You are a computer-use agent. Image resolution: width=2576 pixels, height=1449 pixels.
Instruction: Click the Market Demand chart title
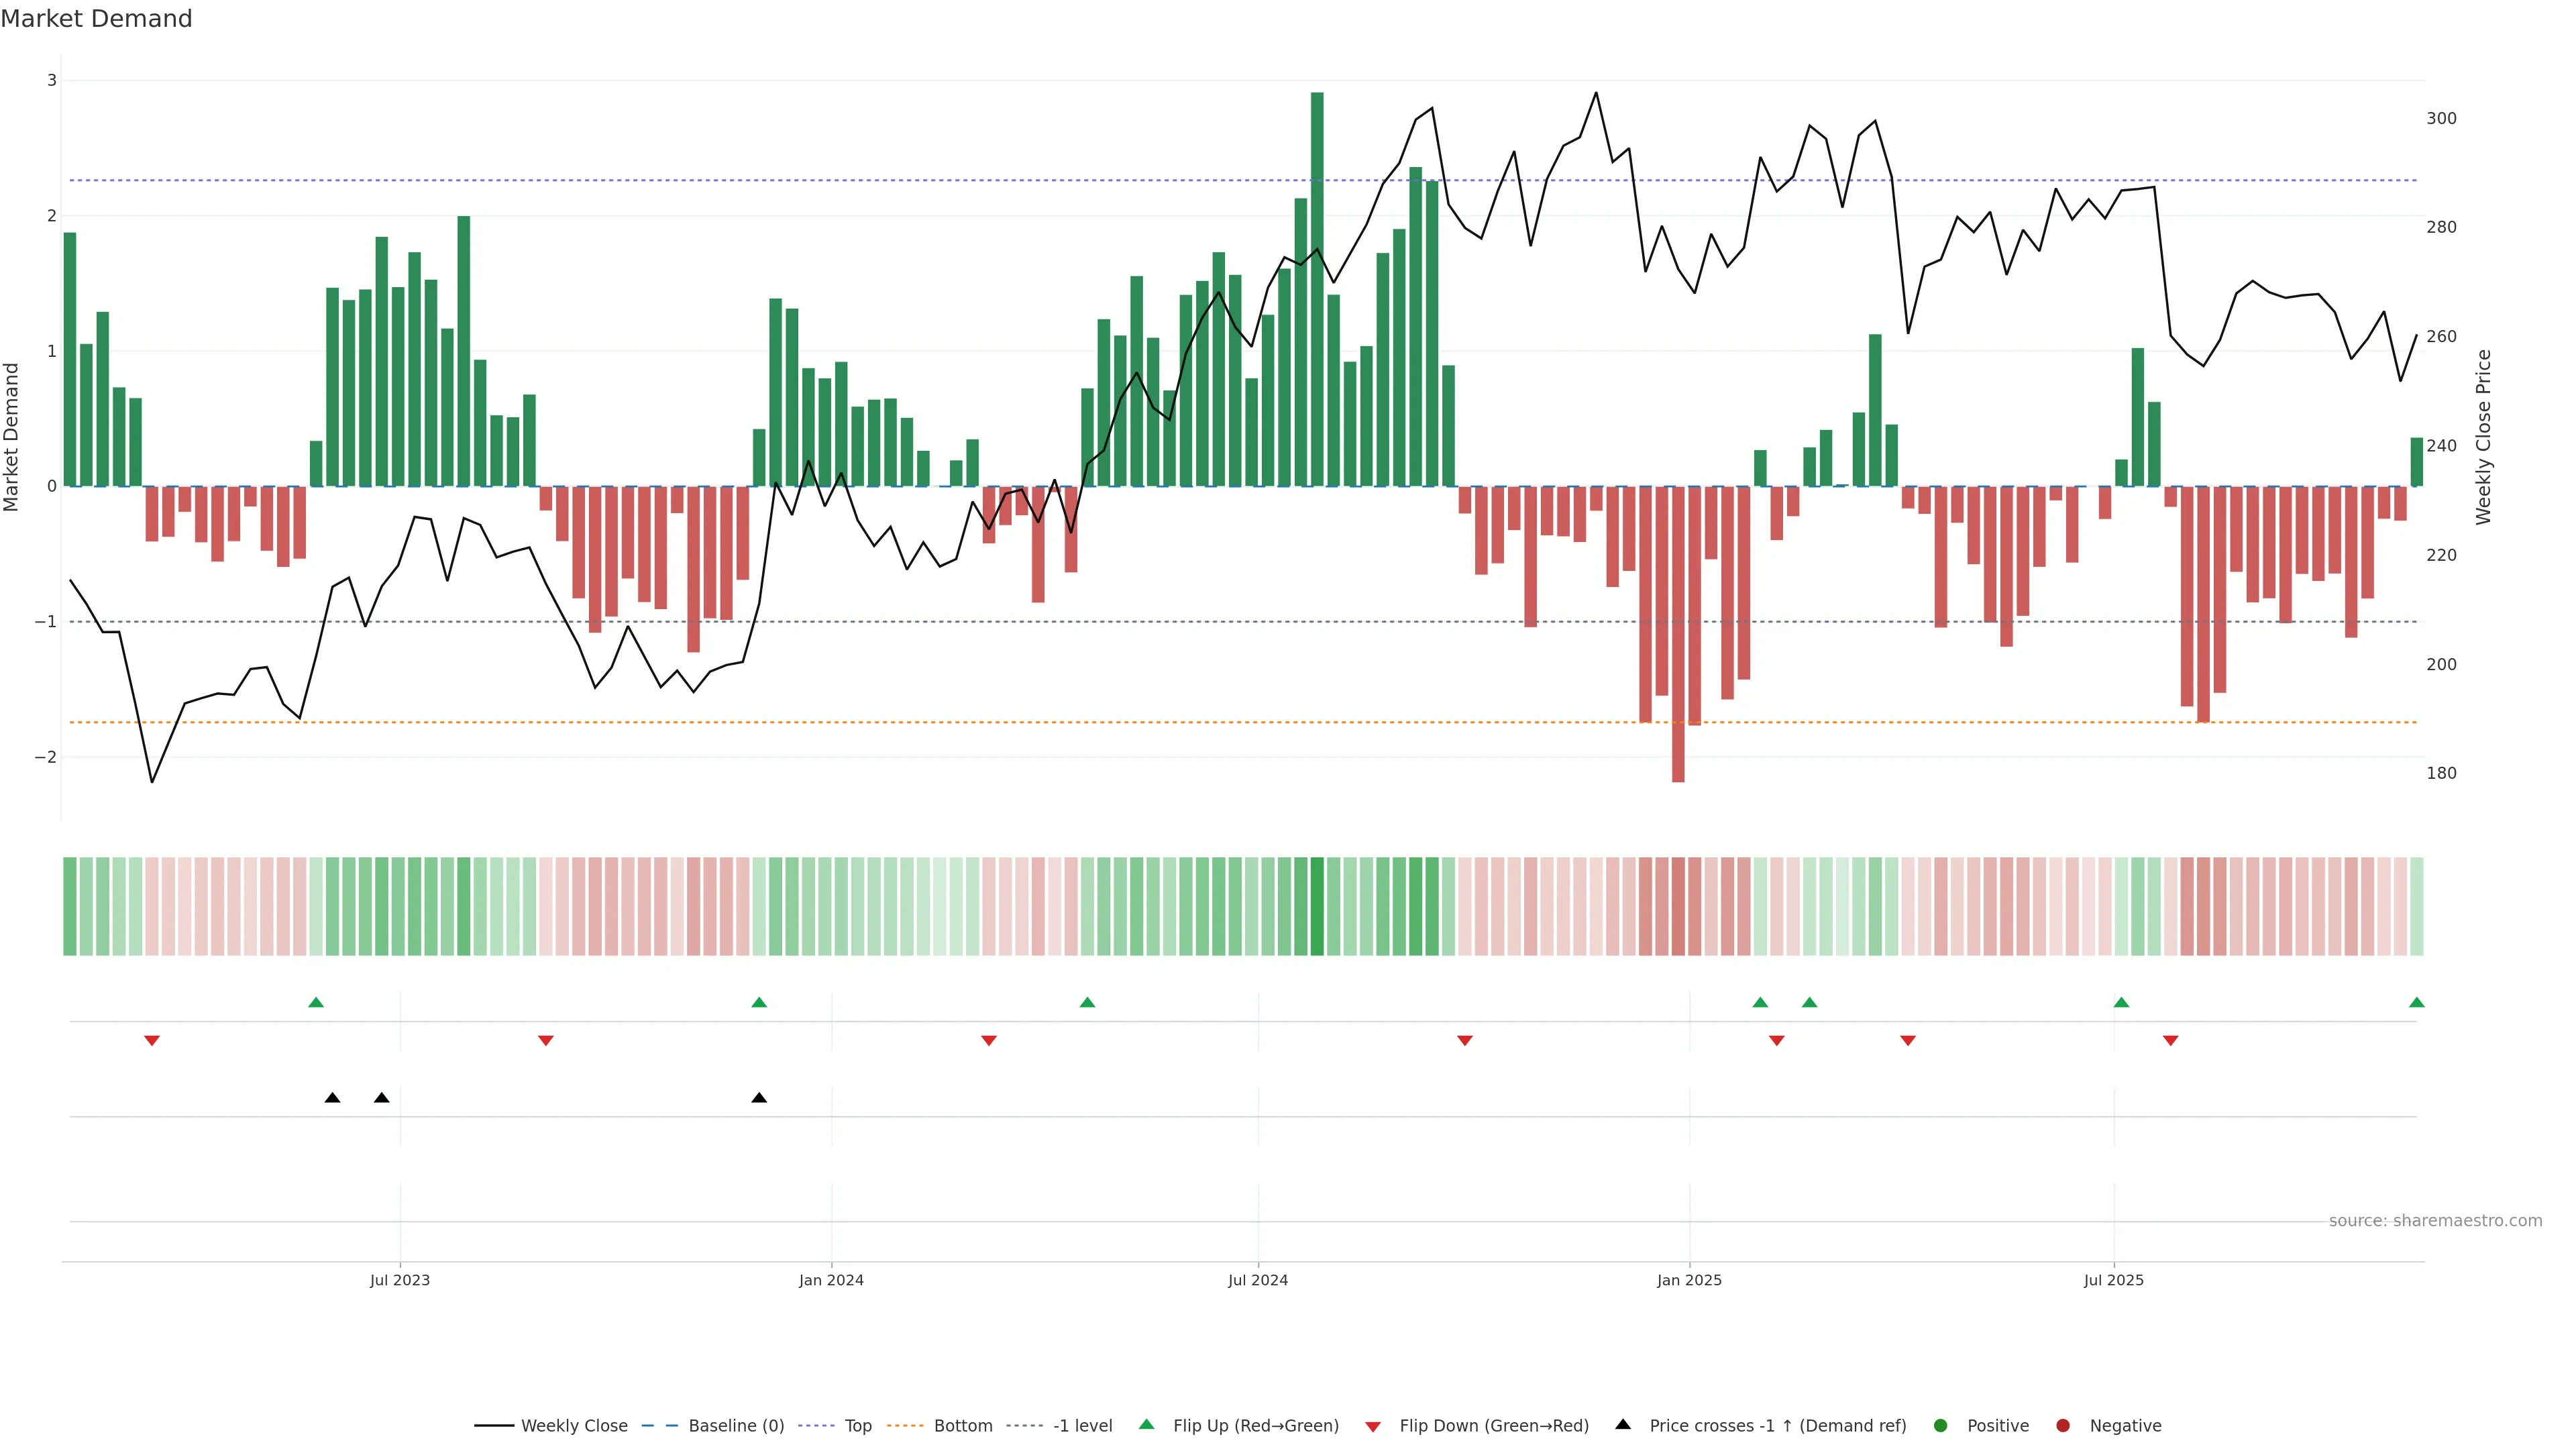[96, 19]
